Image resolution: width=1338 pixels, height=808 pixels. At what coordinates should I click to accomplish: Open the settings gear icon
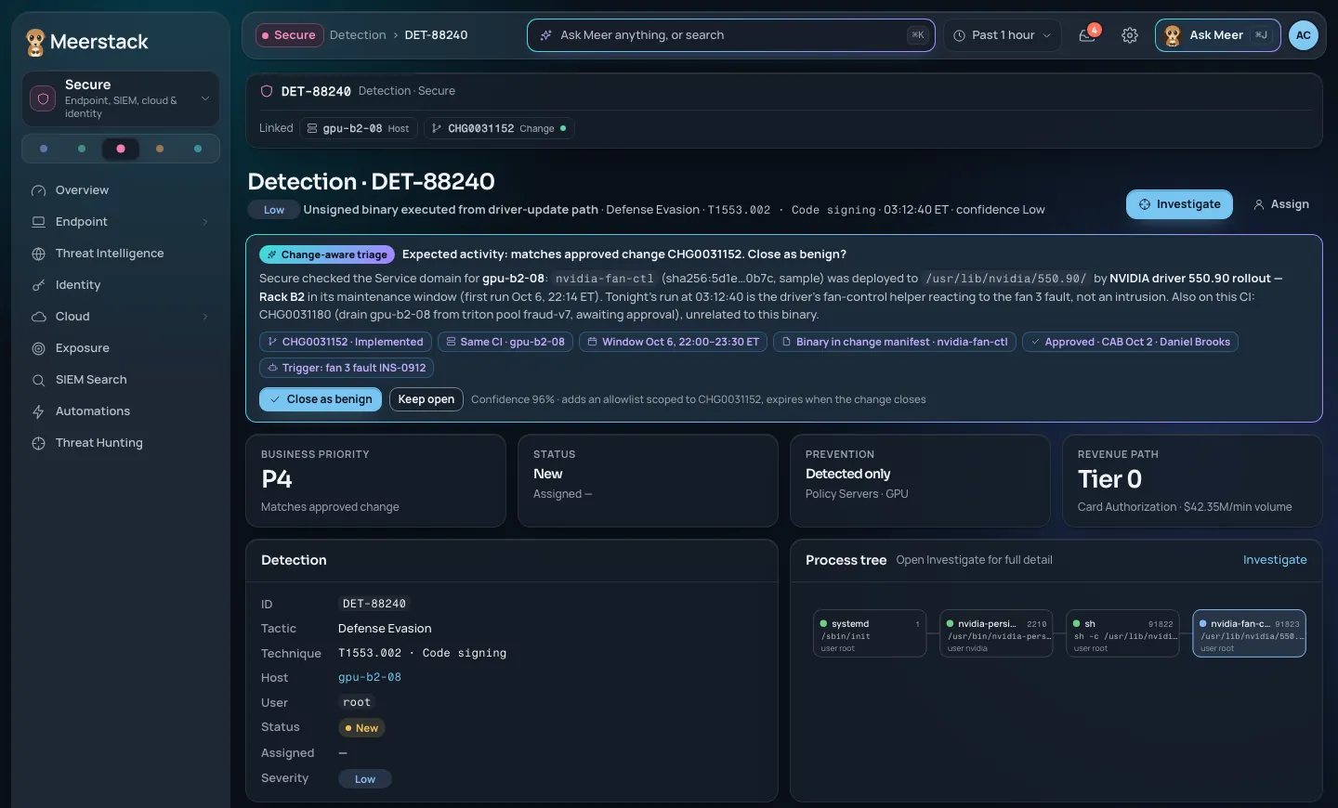coord(1130,35)
